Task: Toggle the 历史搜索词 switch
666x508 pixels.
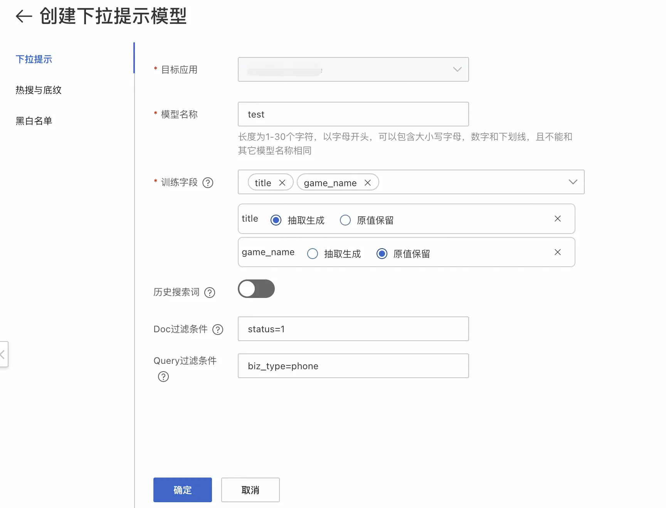Action: coord(256,289)
